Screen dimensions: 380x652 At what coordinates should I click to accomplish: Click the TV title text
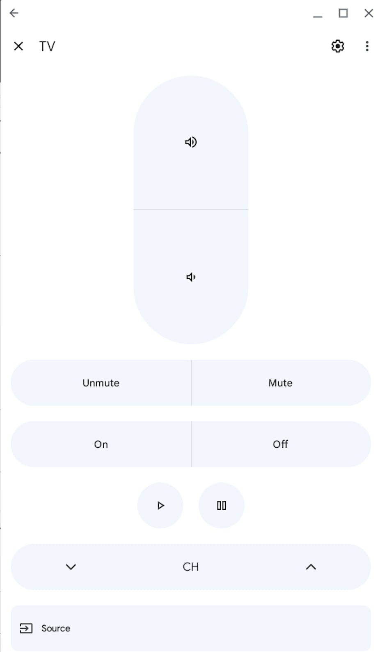point(47,46)
